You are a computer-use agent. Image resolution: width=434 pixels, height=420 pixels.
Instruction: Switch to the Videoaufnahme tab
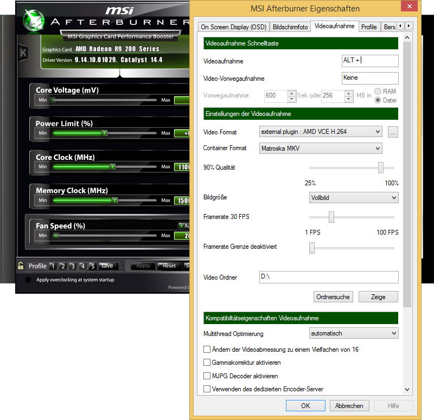(334, 26)
